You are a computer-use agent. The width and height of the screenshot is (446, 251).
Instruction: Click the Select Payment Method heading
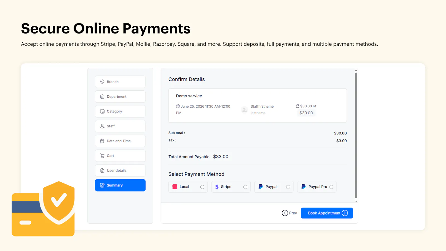(x=196, y=174)
